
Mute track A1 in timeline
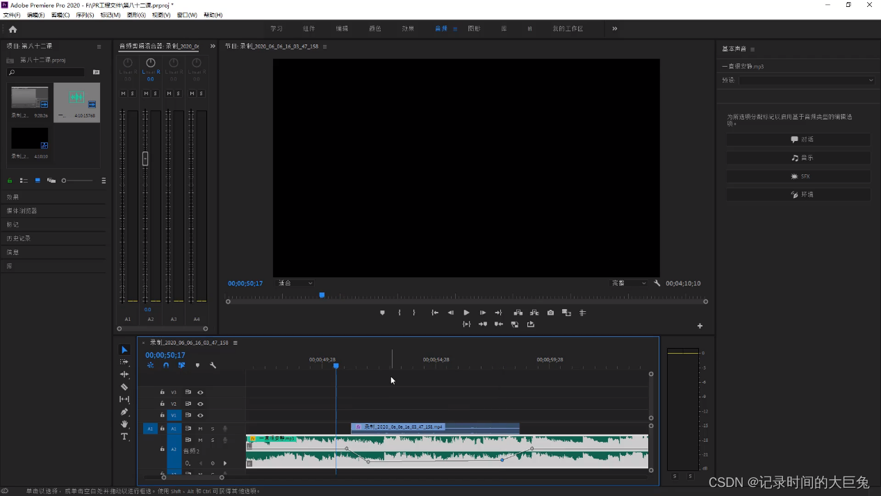(x=200, y=429)
